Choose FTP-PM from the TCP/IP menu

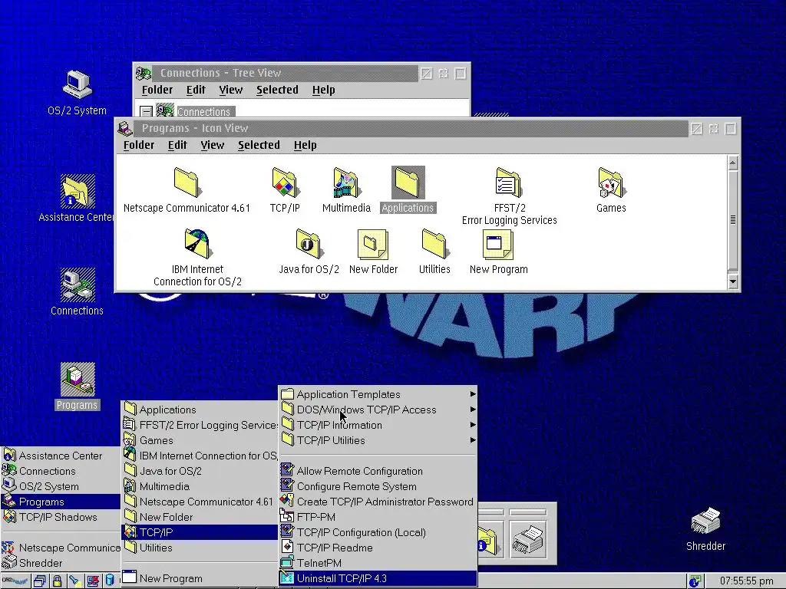tap(378, 517)
